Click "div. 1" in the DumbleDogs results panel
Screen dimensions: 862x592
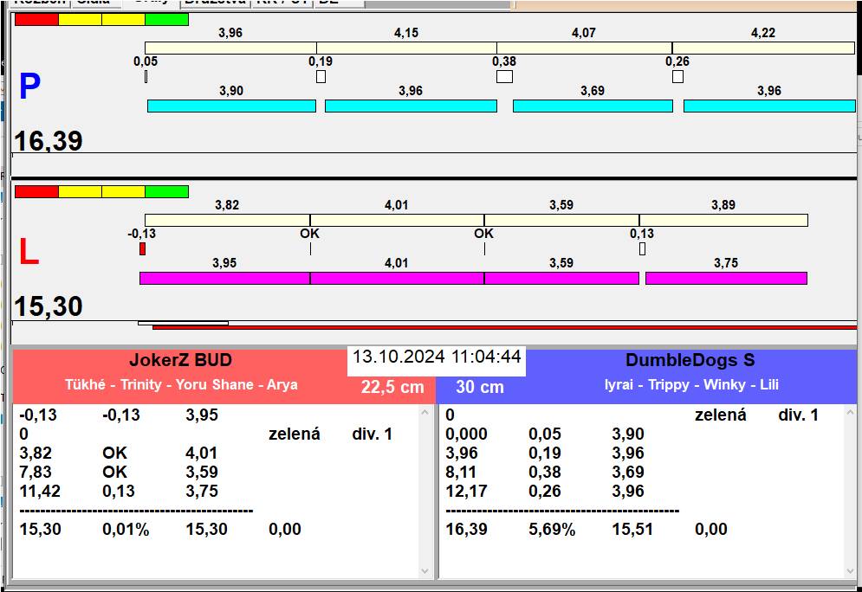pyautogui.click(x=798, y=415)
